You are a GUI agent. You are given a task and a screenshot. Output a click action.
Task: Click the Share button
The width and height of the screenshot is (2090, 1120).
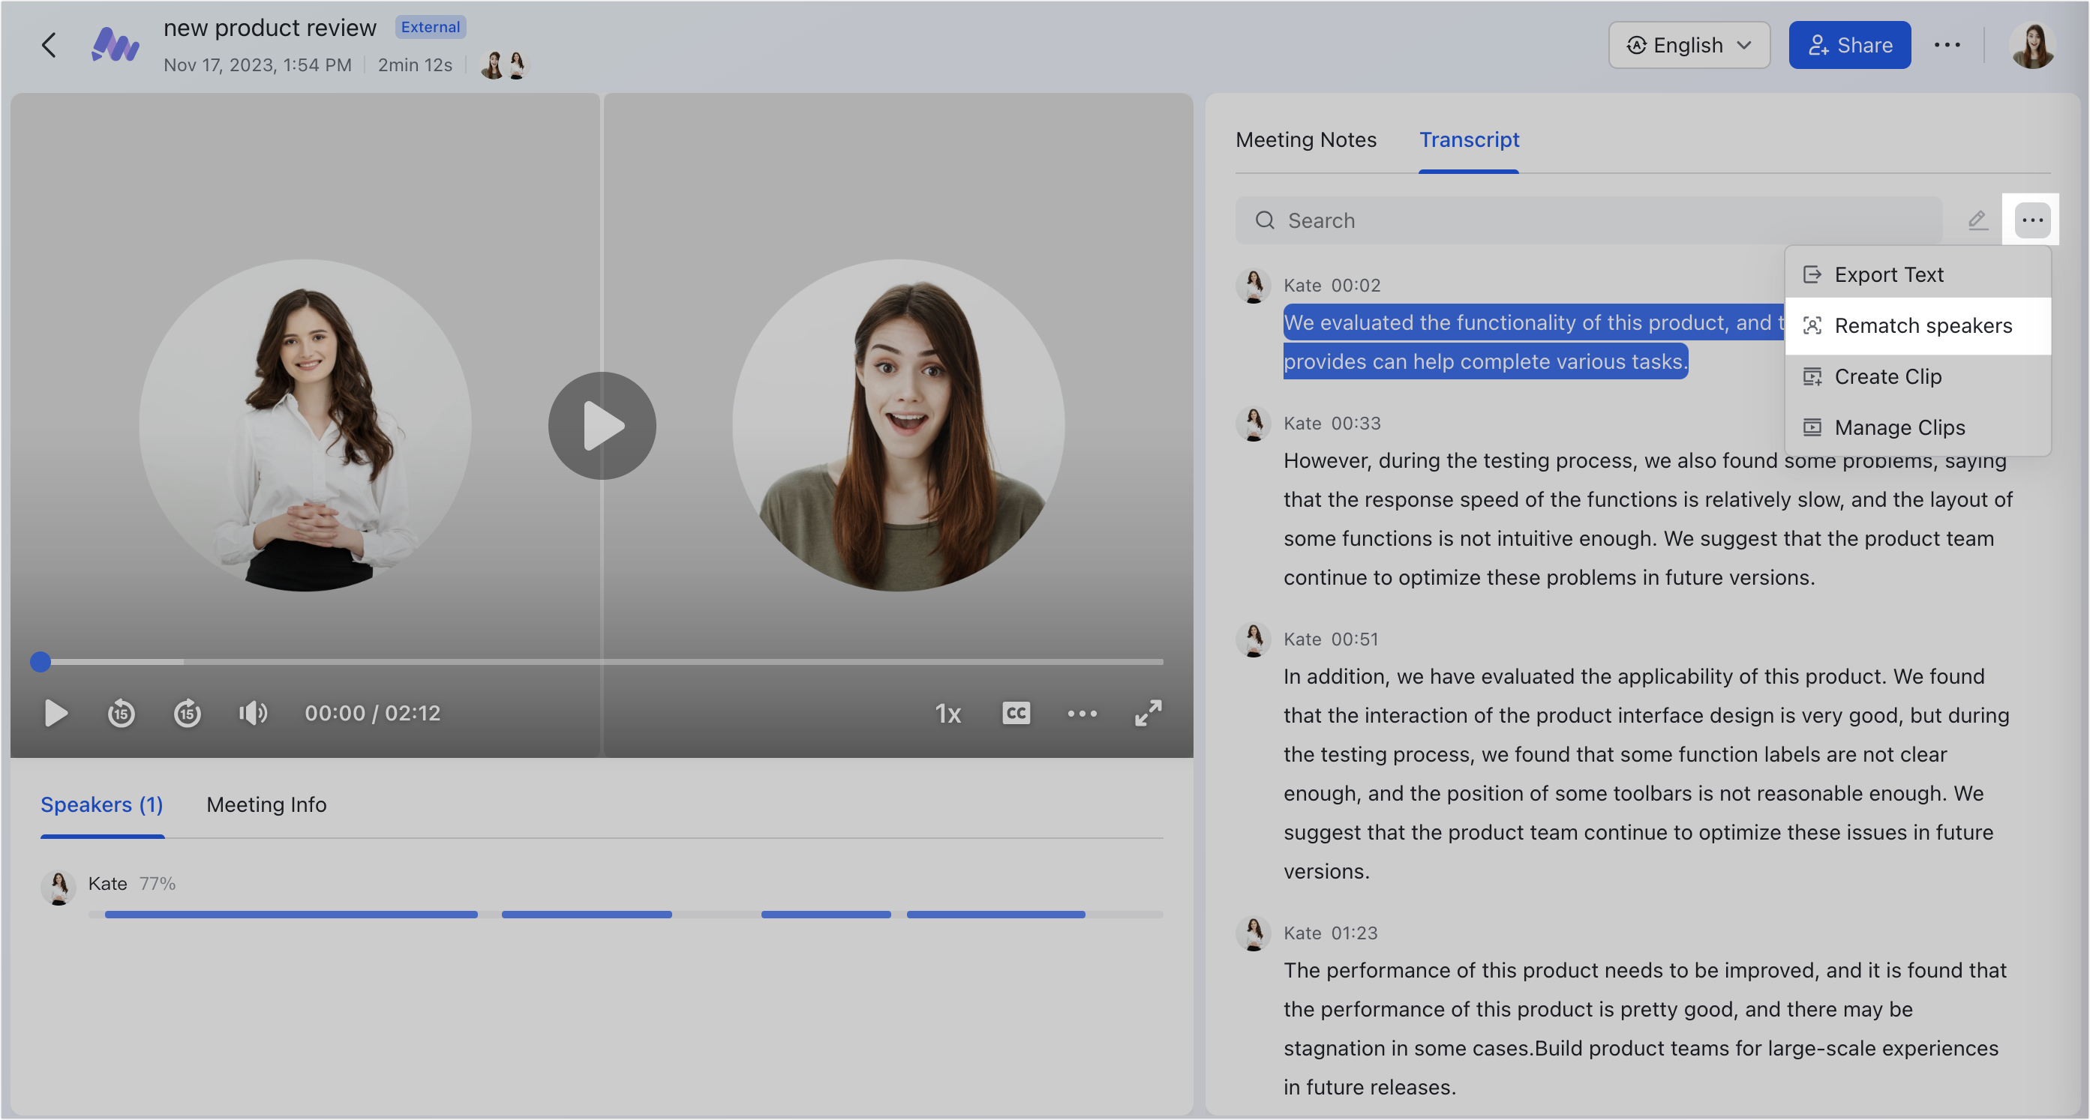pos(1850,45)
